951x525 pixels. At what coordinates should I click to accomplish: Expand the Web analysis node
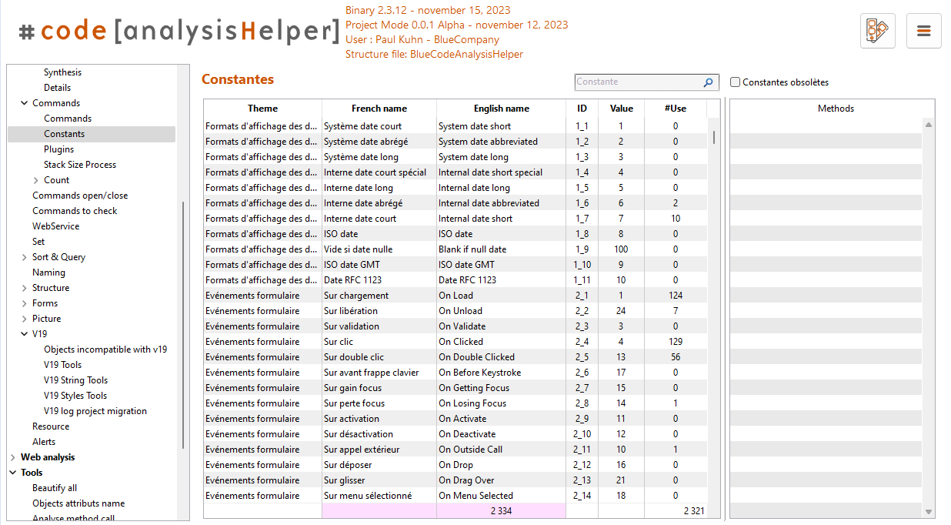(x=13, y=457)
